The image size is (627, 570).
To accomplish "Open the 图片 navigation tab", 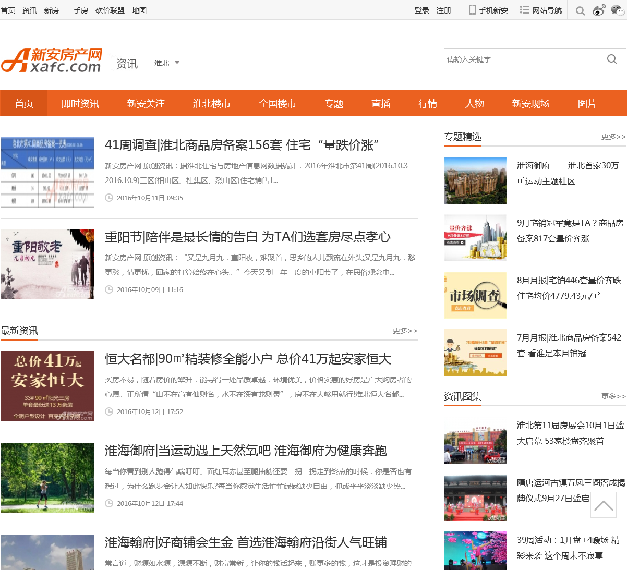I will (587, 103).
